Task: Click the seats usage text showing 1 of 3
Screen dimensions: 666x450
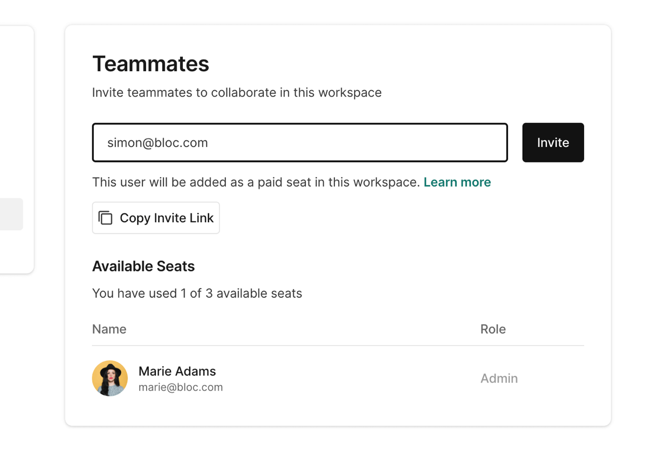Action: pyautogui.click(x=197, y=294)
